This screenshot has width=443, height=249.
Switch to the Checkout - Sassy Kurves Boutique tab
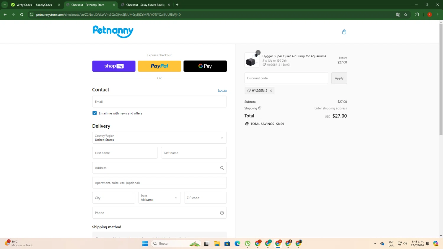(x=145, y=5)
